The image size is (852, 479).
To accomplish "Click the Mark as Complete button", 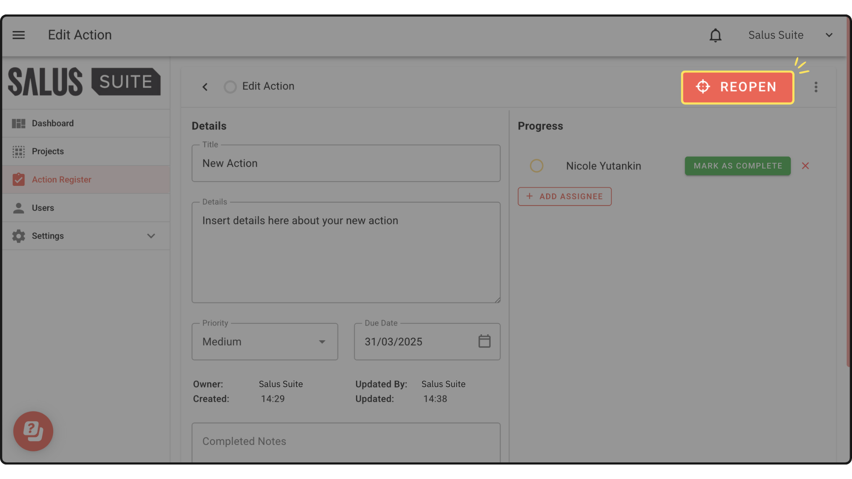I will click(x=737, y=166).
